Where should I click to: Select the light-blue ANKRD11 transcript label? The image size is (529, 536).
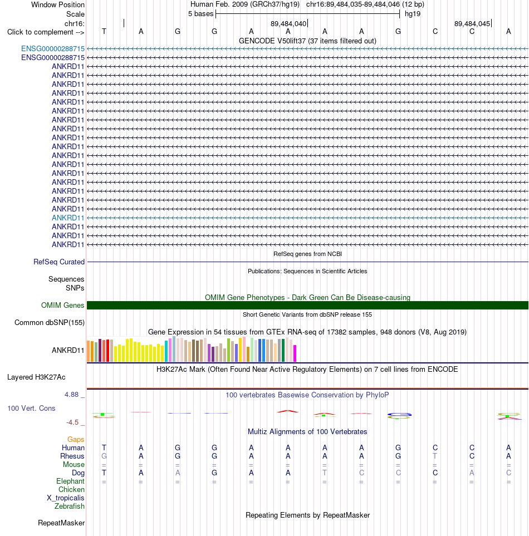click(68, 218)
